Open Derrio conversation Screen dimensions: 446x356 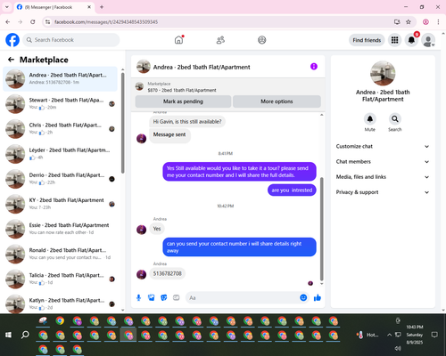60,179
